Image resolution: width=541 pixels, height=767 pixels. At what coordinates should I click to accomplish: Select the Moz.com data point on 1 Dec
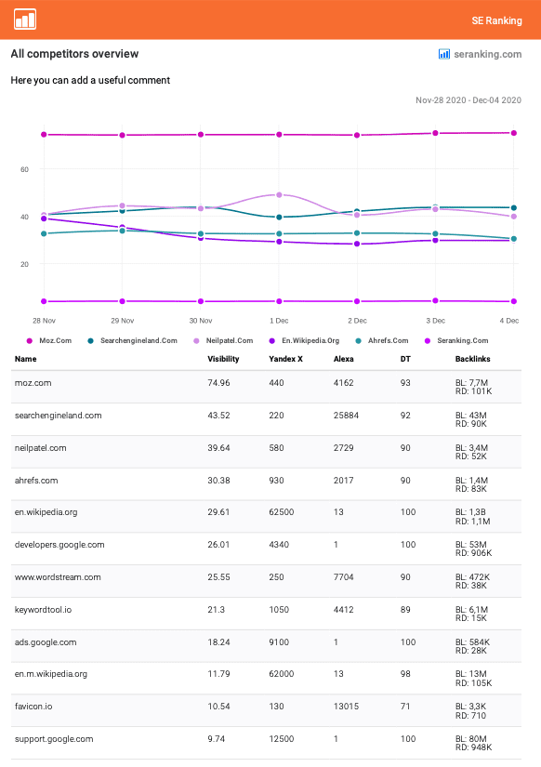click(279, 135)
